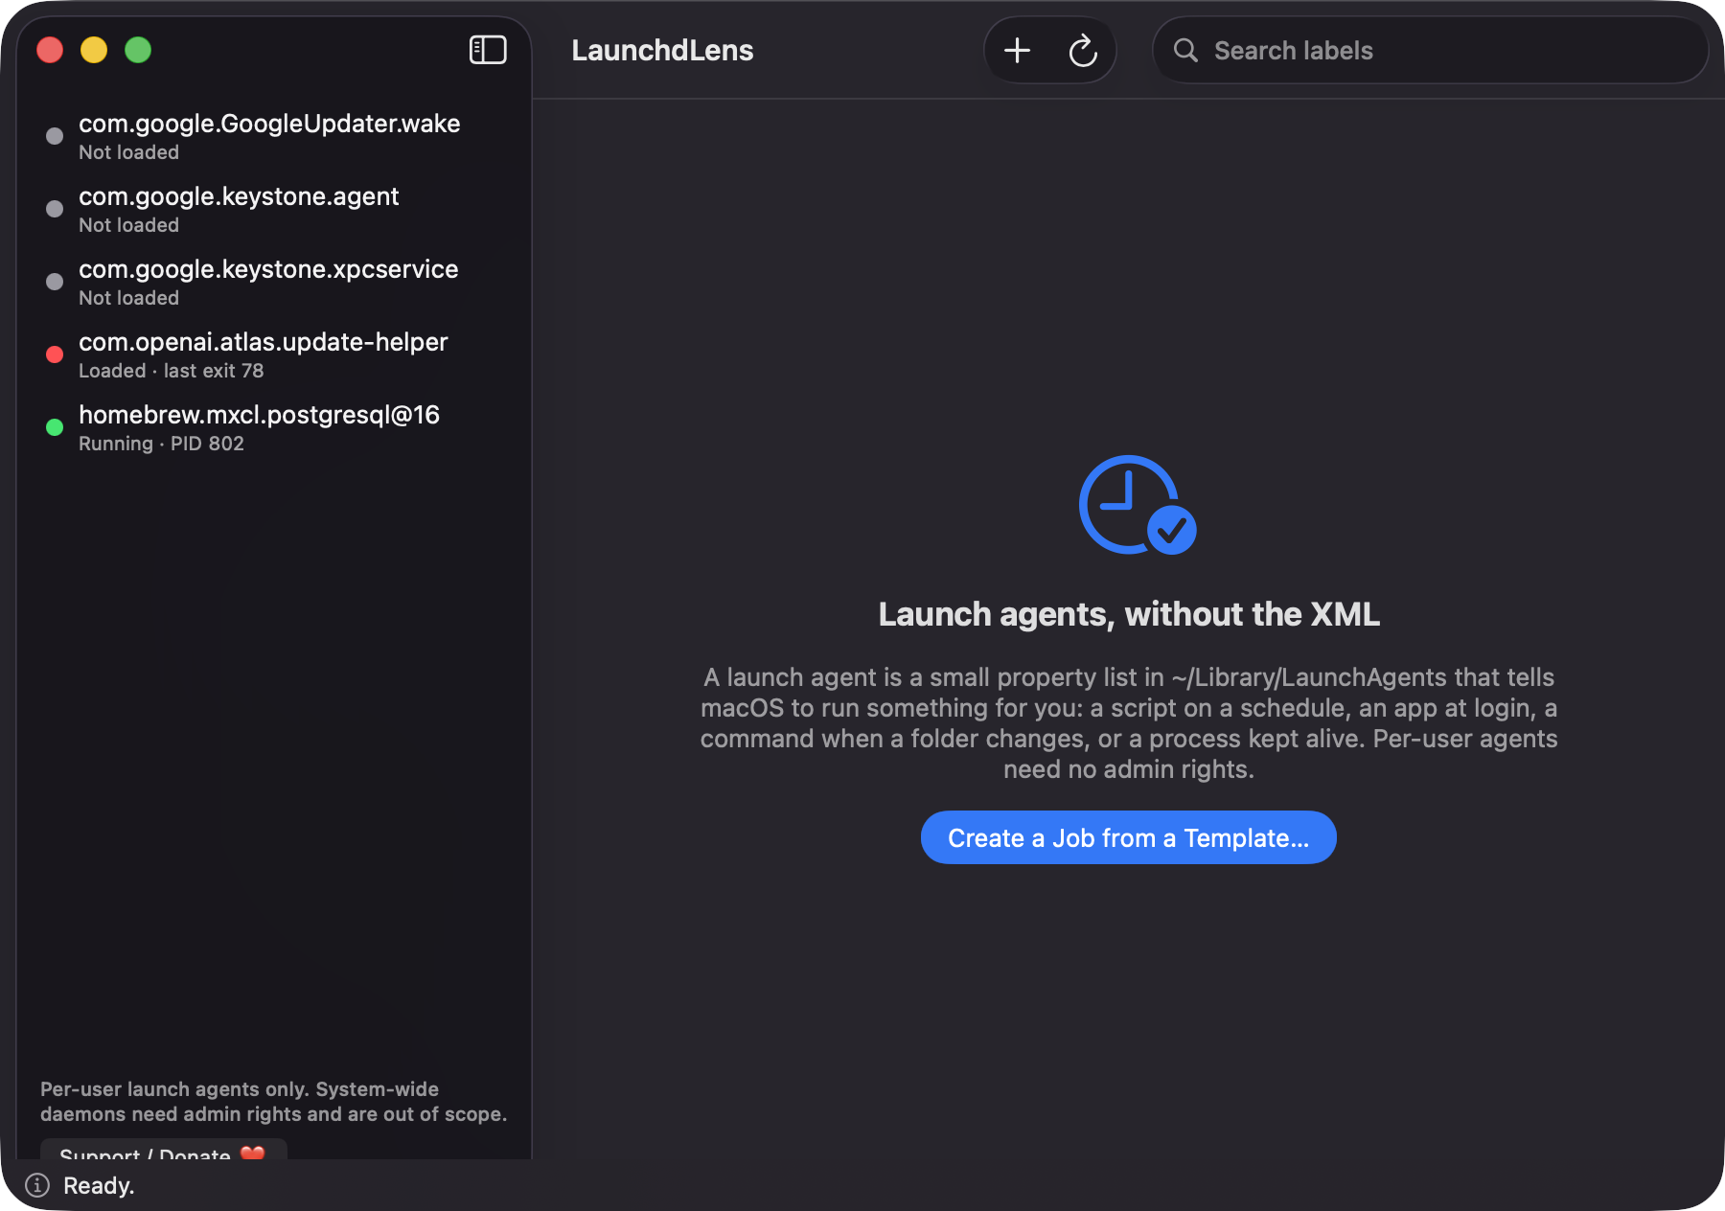The height and width of the screenshot is (1211, 1725).
Task: Click the green zoom window button
Action: coord(138,50)
